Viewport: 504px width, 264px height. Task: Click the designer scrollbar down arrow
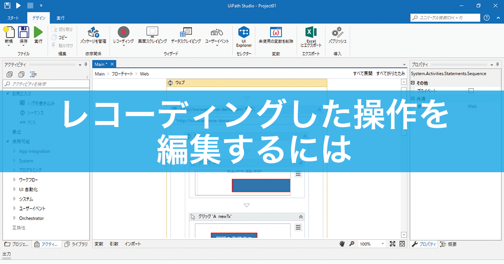(x=404, y=235)
